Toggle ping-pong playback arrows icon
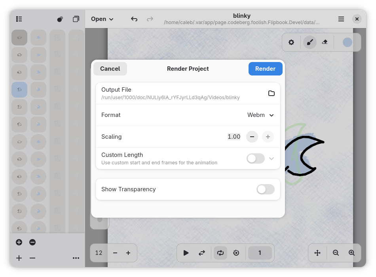 [x=202, y=253]
